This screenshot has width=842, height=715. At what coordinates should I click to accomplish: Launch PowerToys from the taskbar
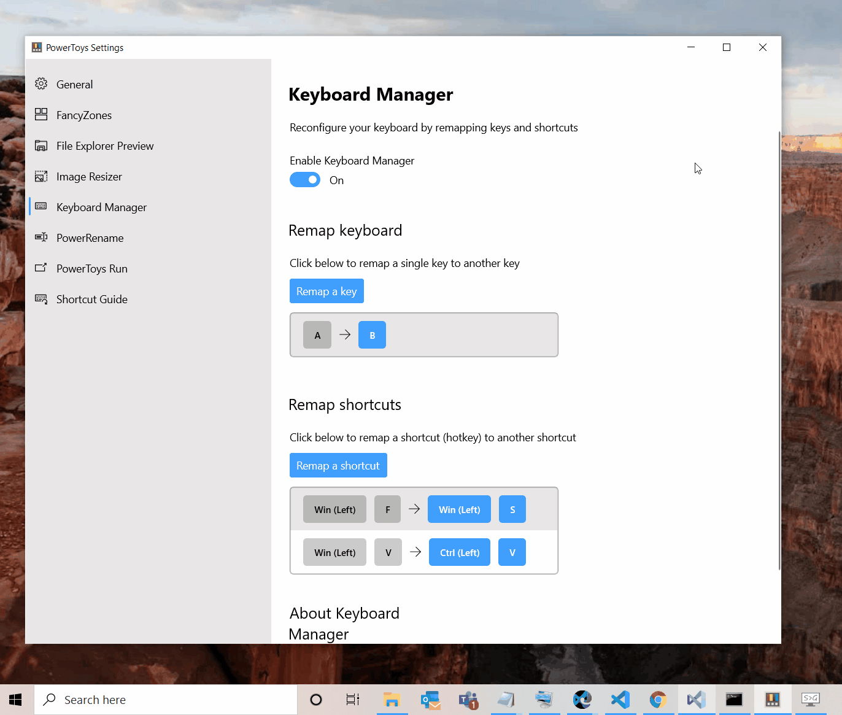pos(772,699)
